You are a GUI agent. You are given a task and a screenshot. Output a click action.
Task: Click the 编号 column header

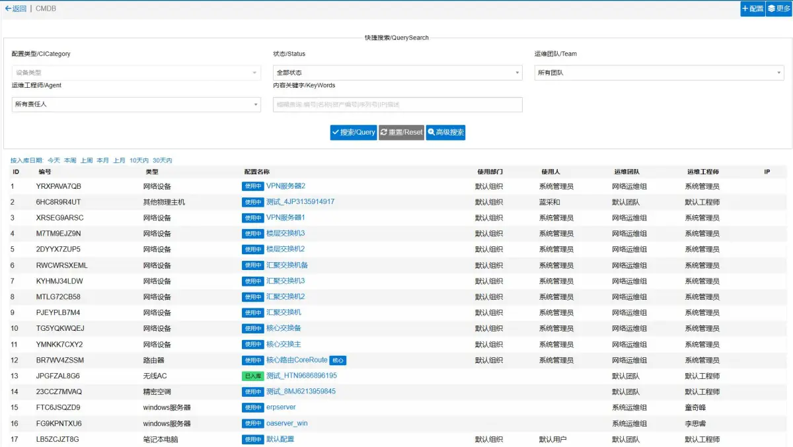coord(44,172)
